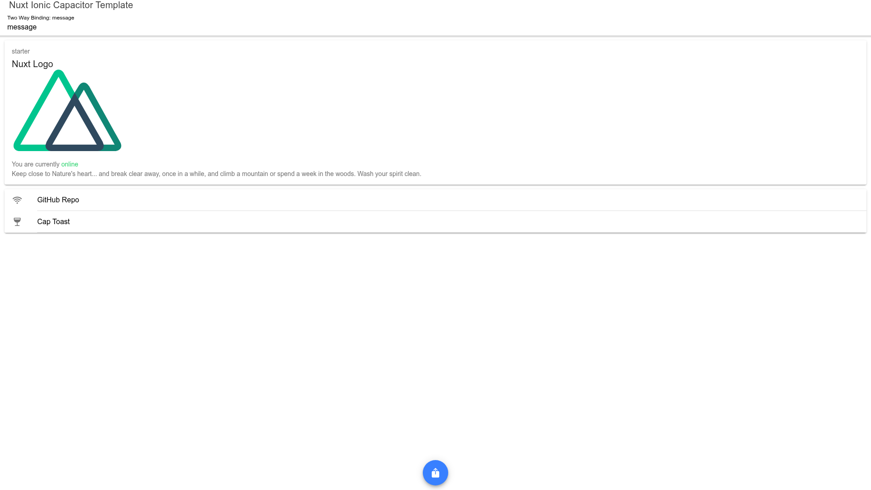Screen dimensions: 871x490
Task: Click the 'starter' card subtitle
Action: (x=21, y=51)
